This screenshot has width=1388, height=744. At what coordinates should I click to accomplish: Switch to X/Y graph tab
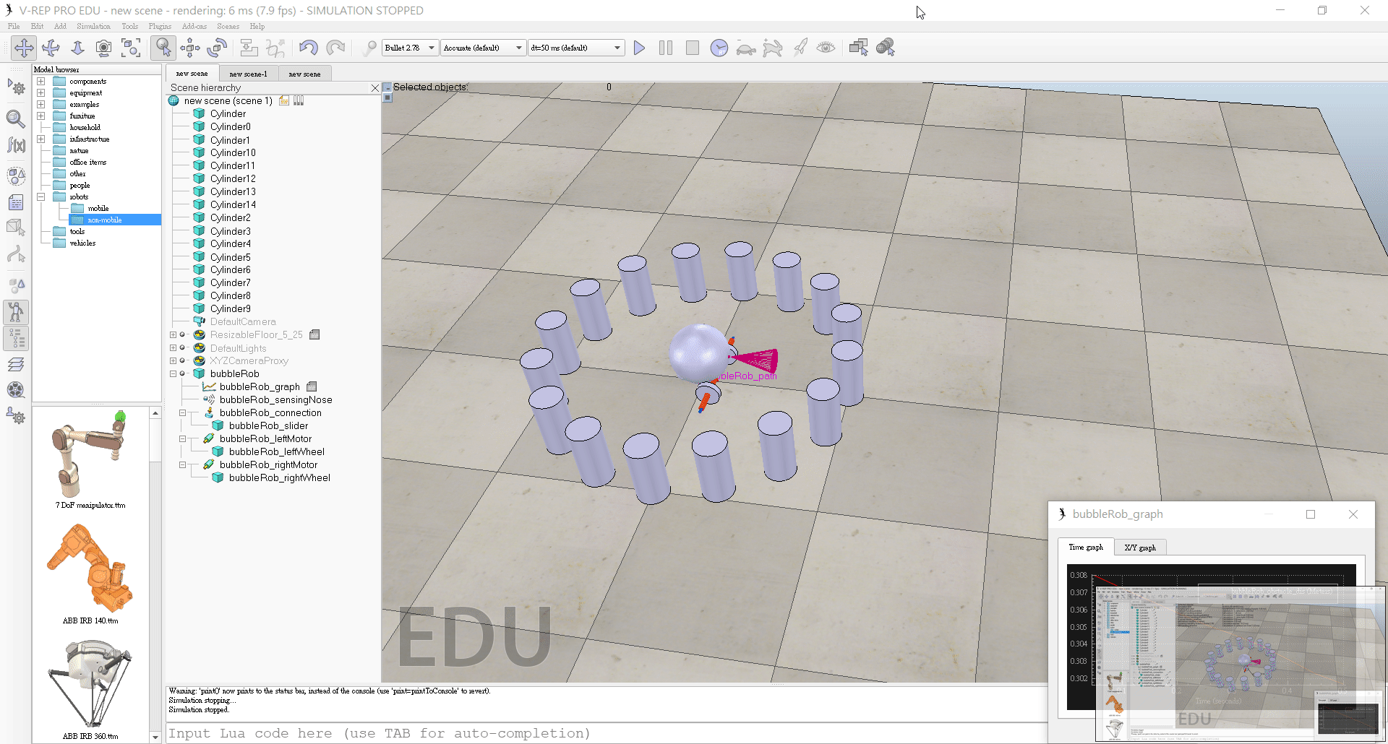click(x=1140, y=548)
